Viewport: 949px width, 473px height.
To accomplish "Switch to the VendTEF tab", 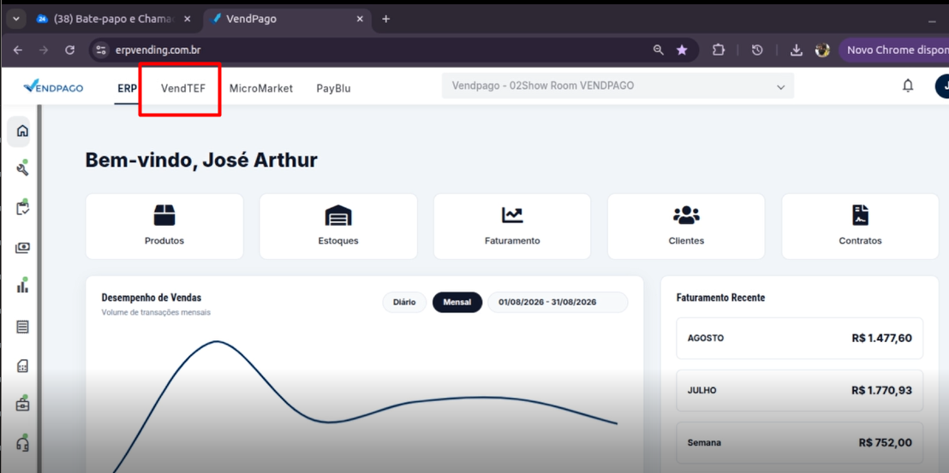I will (182, 89).
